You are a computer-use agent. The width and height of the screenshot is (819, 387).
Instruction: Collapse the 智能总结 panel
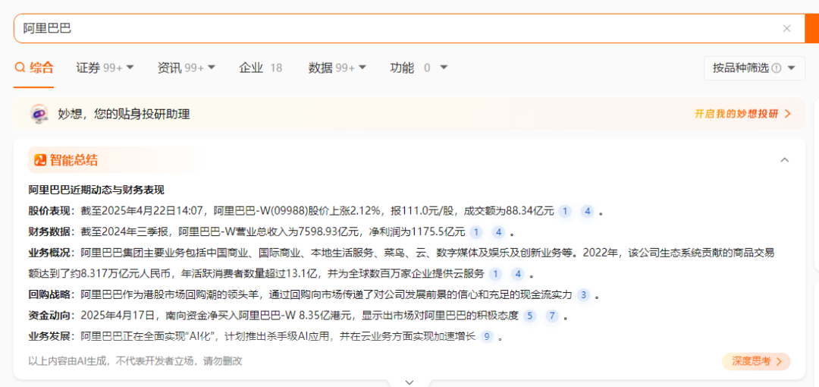tap(784, 160)
